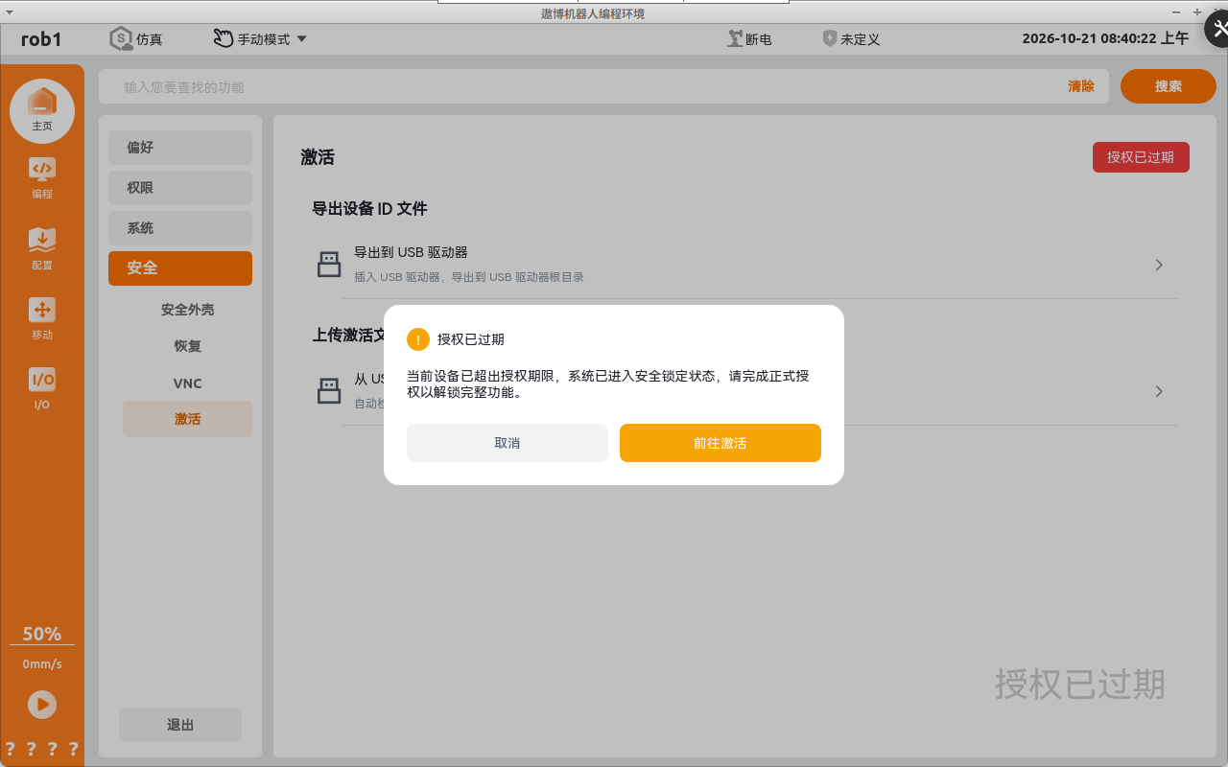1228x767 pixels.
Task: Click the 断电 robot power icon
Action: (x=735, y=39)
